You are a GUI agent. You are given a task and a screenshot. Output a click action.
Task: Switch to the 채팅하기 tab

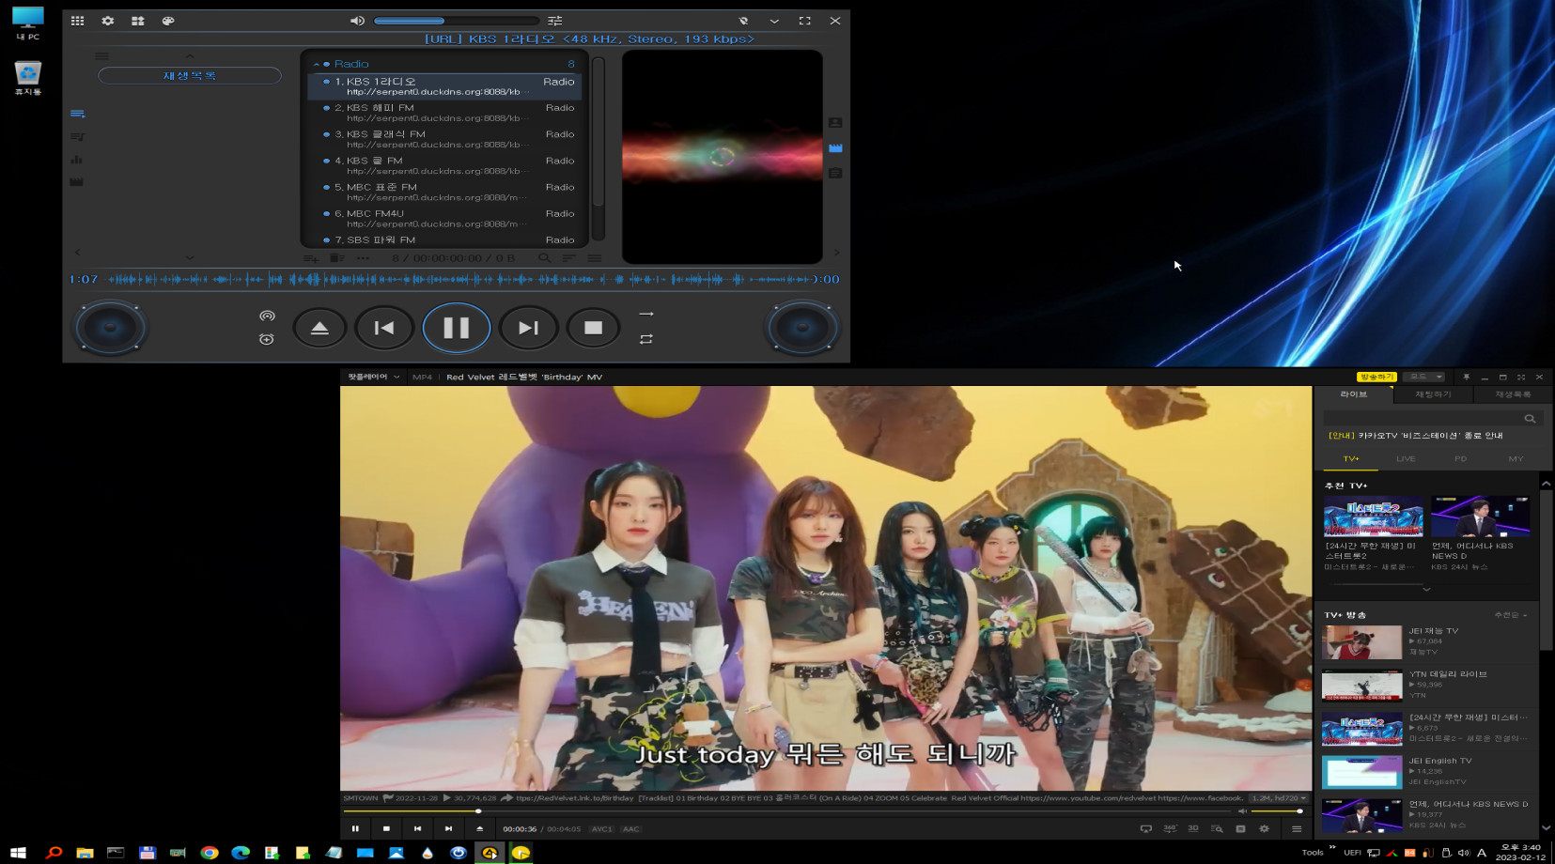1433,394
